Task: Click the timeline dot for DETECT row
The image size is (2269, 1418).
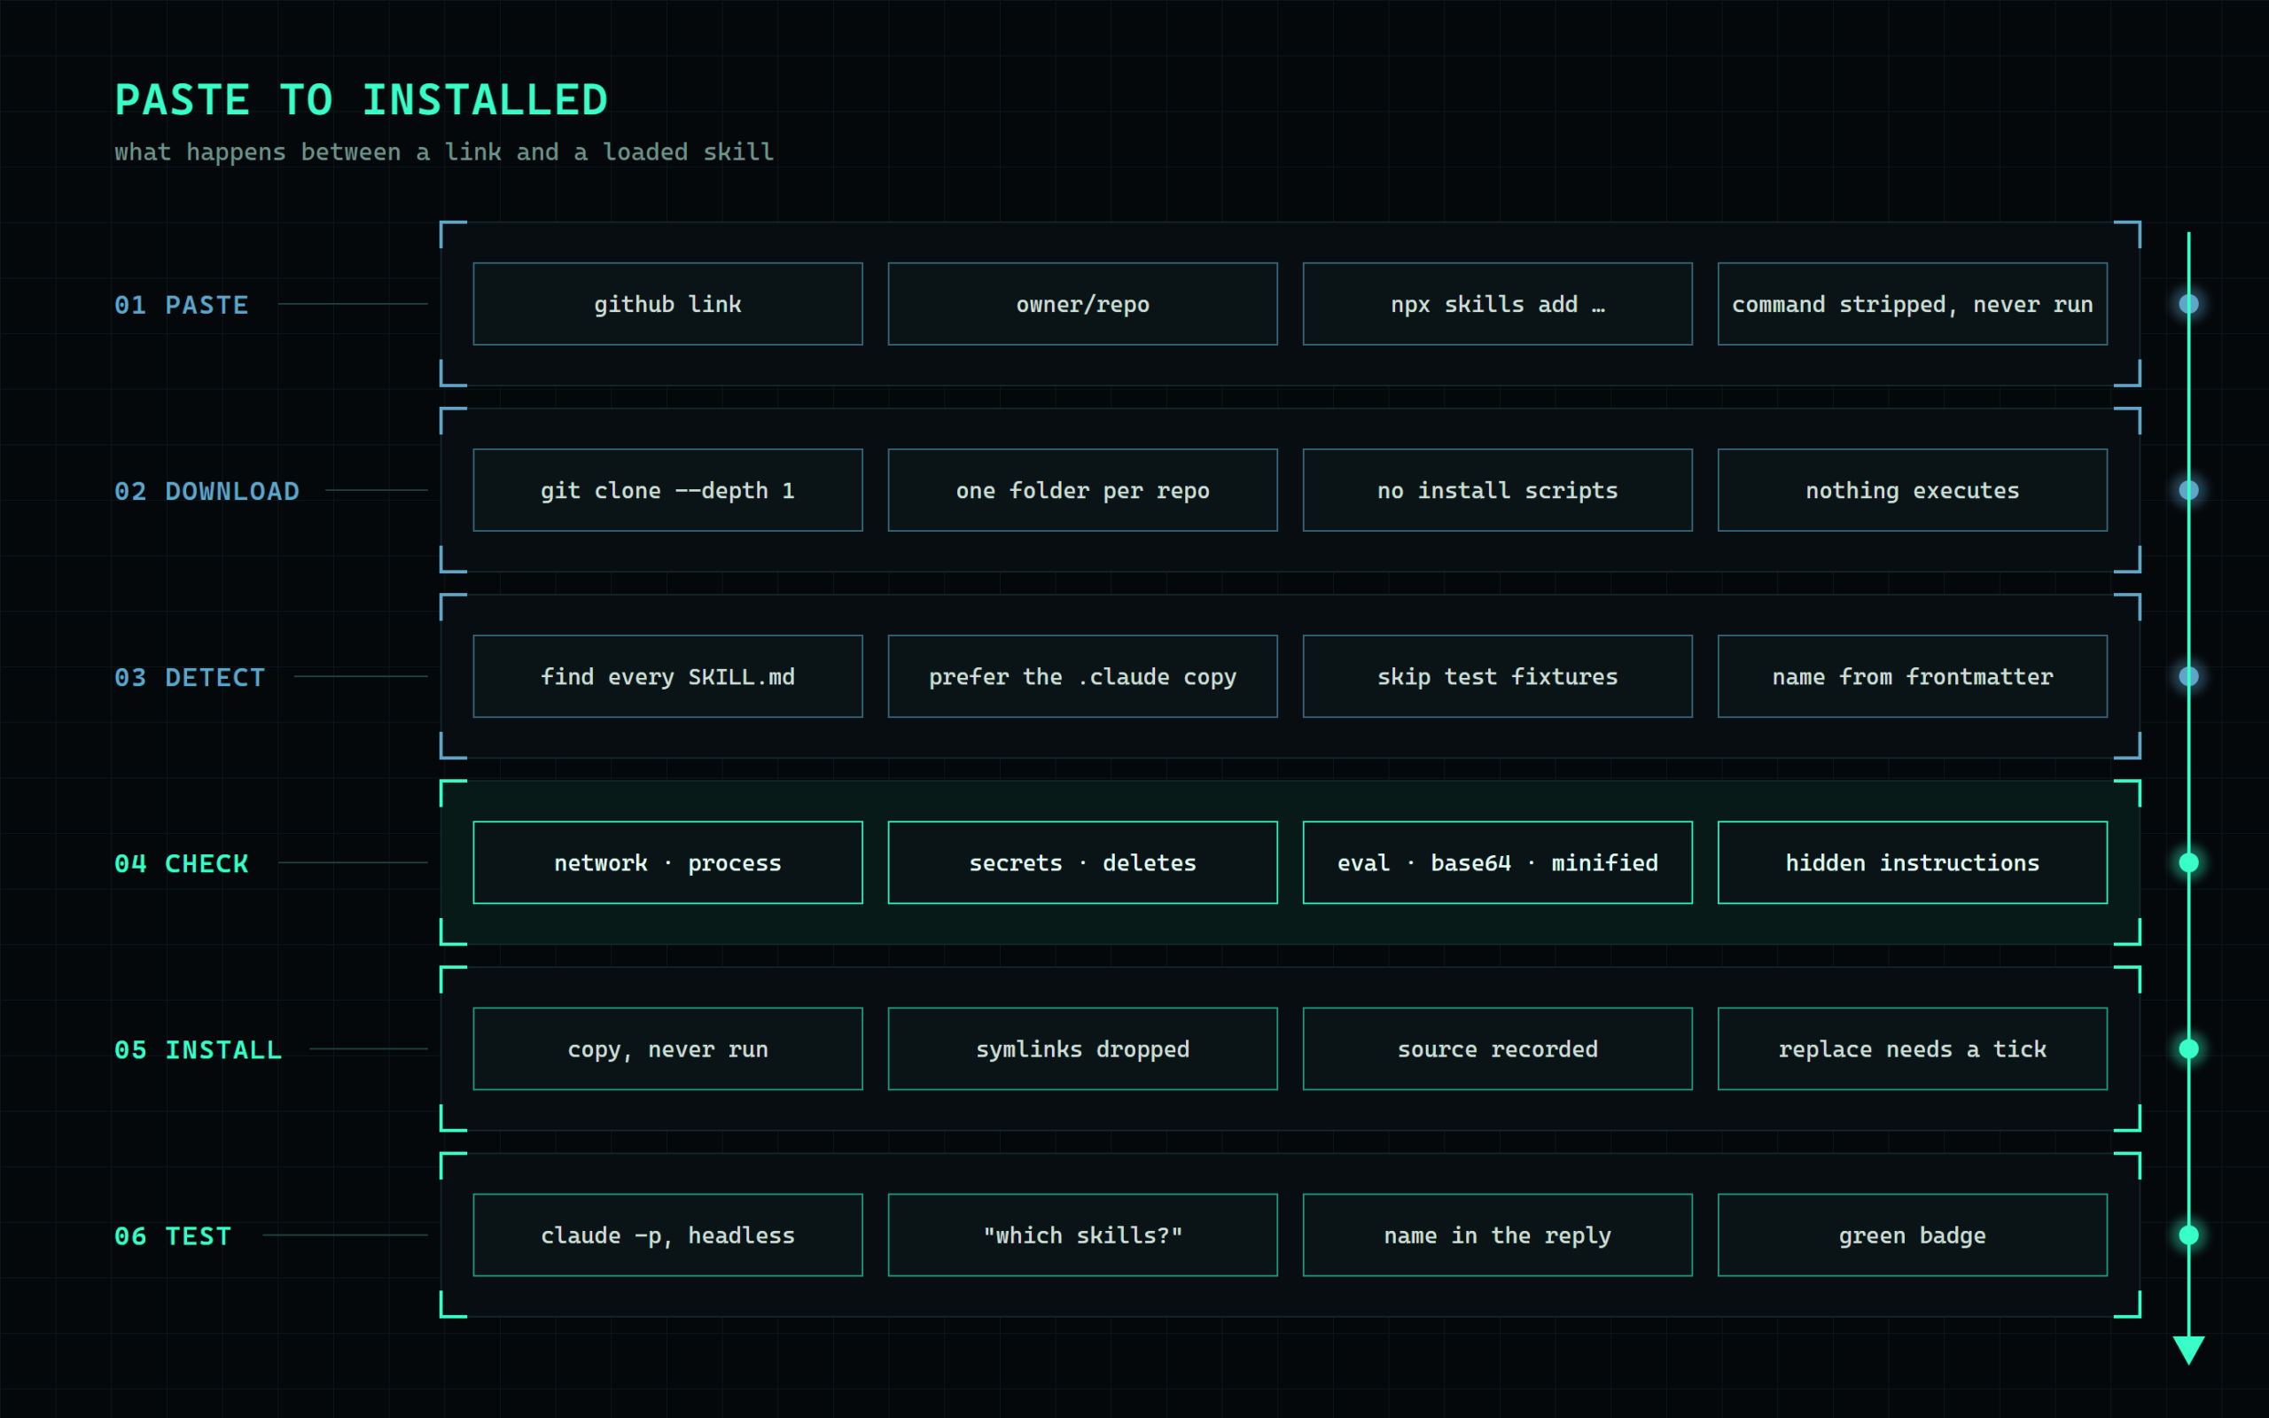Action: click(x=2188, y=676)
